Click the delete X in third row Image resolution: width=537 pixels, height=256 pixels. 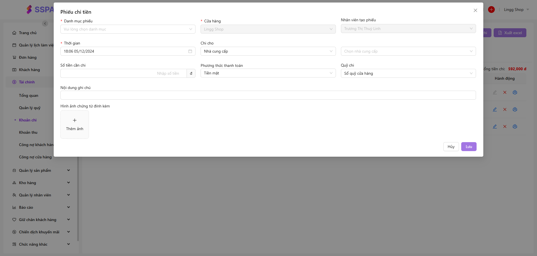click(x=505, y=126)
